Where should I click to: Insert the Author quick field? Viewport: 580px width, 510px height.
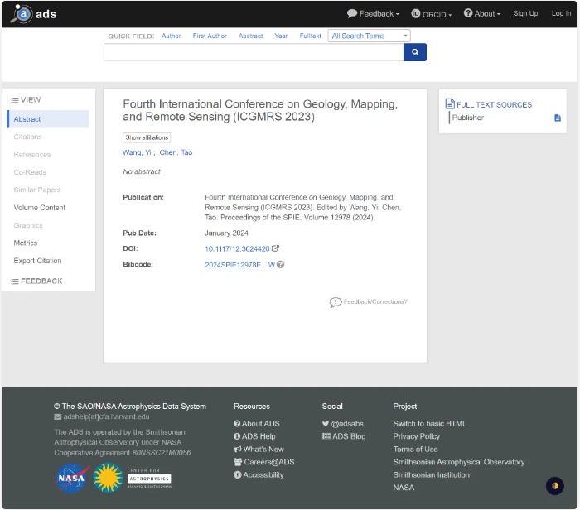coord(172,36)
